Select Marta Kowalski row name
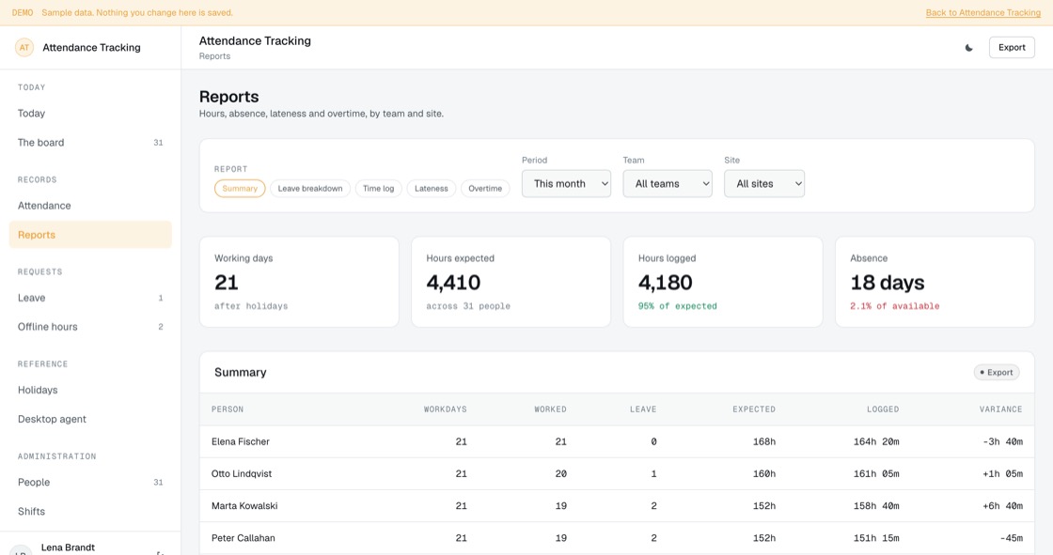The height and width of the screenshot is (555, 1053). pos(244,506)
